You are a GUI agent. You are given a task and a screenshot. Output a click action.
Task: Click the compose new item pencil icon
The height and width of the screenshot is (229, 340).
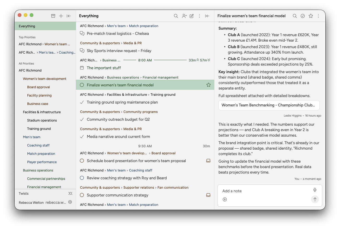tap(192, 16)
